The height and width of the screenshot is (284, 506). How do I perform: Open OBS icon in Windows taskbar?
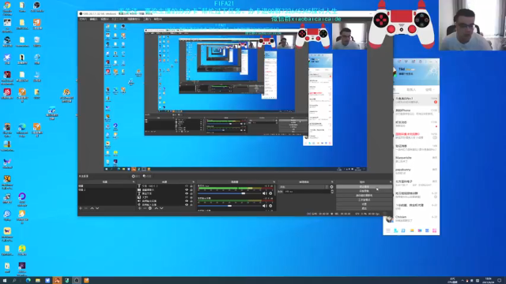(77, 281)
